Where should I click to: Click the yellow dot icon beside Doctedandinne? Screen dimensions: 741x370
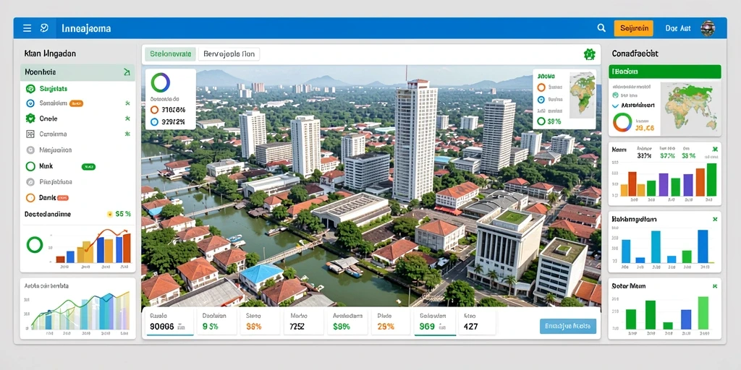tap(110, 214)
